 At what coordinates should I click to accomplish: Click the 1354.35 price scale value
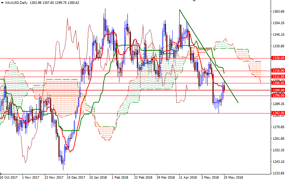(x=278, y=23)
